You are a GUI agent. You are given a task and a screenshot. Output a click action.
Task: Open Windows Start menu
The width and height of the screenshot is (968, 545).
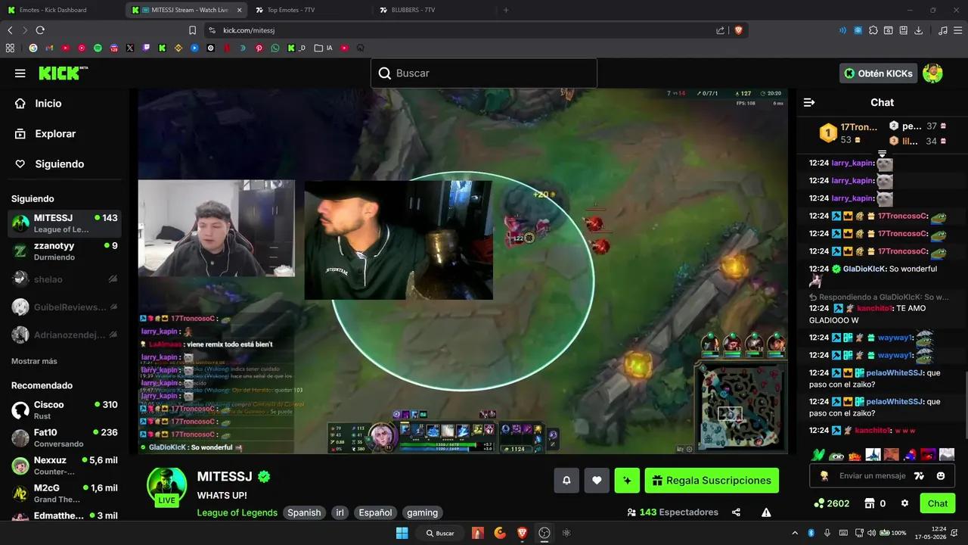coord(402,533)
